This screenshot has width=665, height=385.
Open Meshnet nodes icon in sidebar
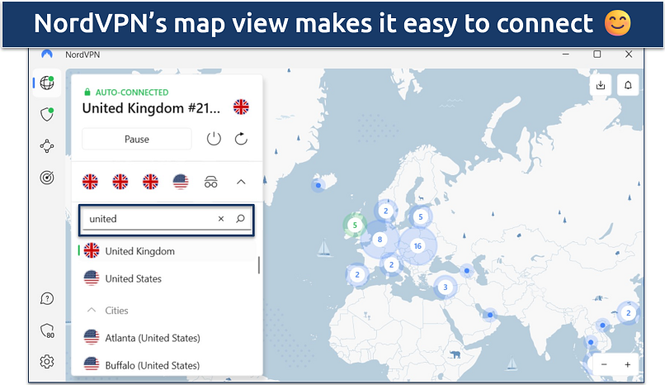click(47, 146)
